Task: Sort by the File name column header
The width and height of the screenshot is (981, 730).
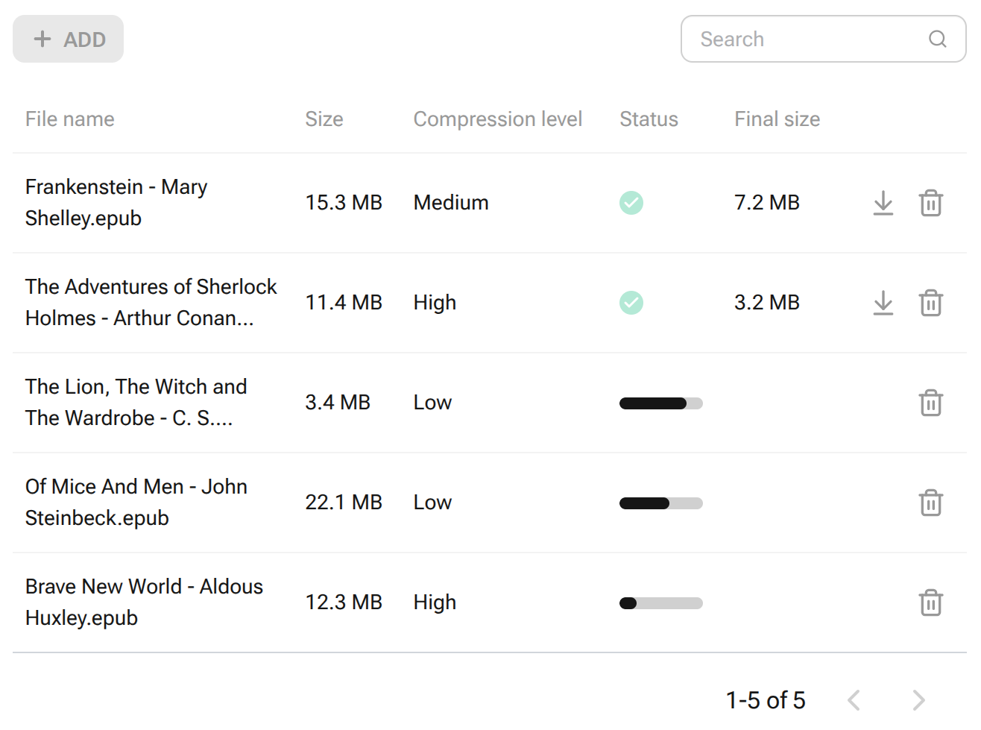Action: pyautogui.click(x=69, y=119)
